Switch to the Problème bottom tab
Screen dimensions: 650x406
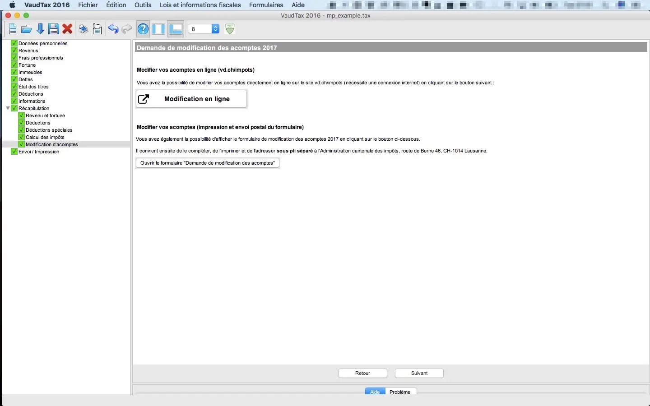(400, 392)
